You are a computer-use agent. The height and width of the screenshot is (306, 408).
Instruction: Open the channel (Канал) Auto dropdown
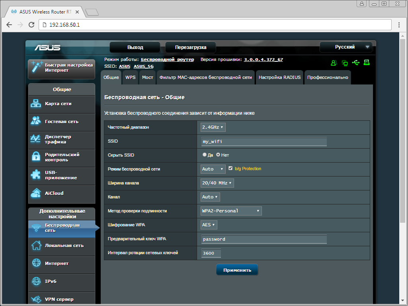(210, 197)
